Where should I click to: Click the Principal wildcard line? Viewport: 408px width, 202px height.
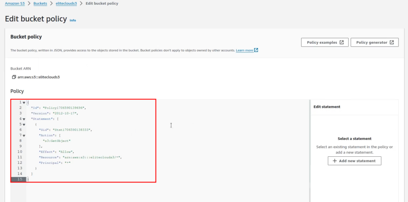pyautogui.click(x=55, y=163)
